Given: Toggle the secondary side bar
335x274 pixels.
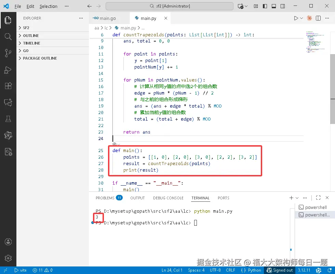Looking at the screenshot, I should tap(283, 6).
